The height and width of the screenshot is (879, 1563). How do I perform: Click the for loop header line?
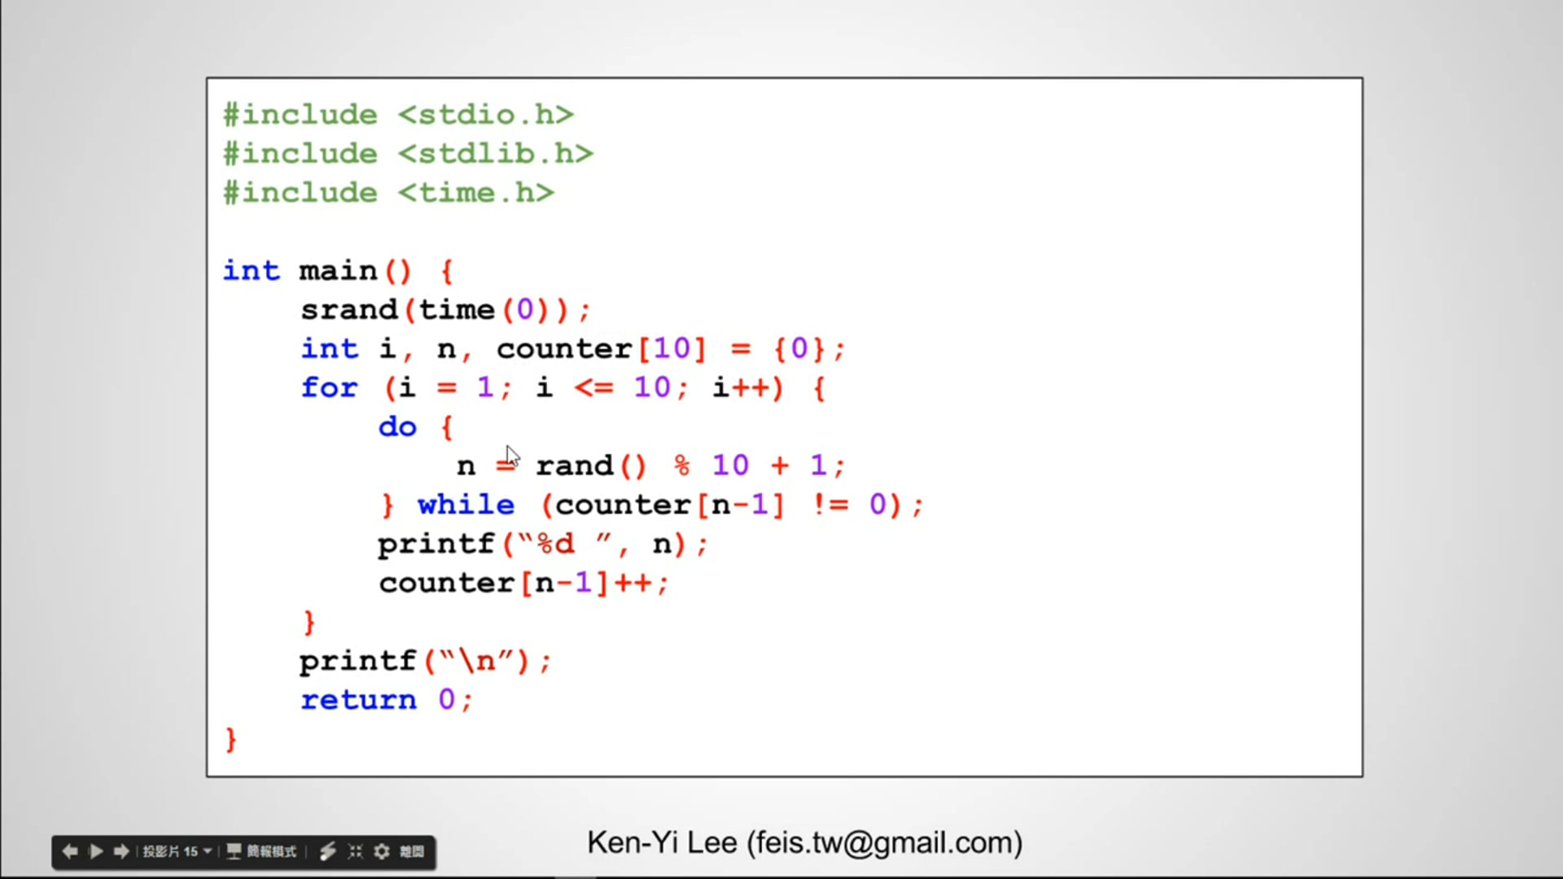[x=562, y=388]
